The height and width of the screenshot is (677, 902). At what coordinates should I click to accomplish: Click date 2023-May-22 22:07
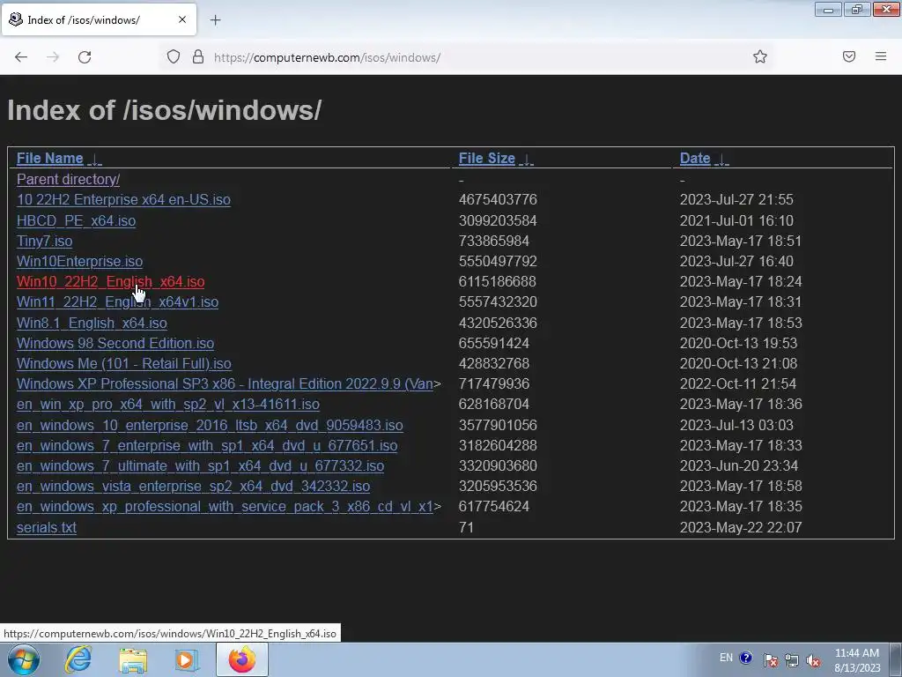(x=740, y=527)
